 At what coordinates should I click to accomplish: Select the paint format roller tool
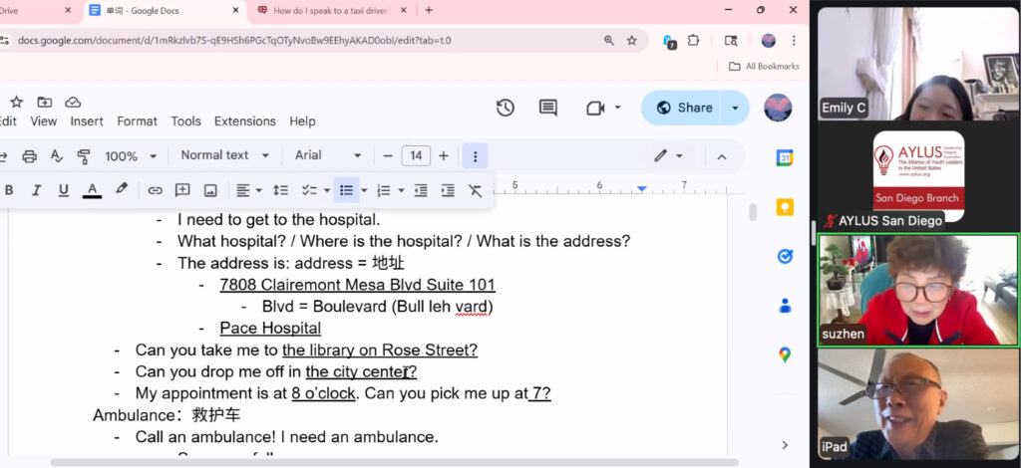pyautogui.click(x=84, y=156)
